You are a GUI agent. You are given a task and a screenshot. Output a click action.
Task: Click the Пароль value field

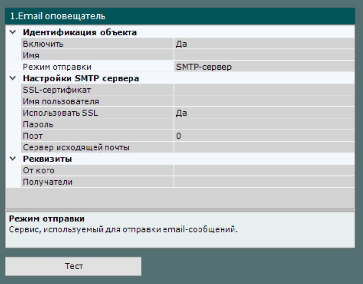click(x=264, y=125)
